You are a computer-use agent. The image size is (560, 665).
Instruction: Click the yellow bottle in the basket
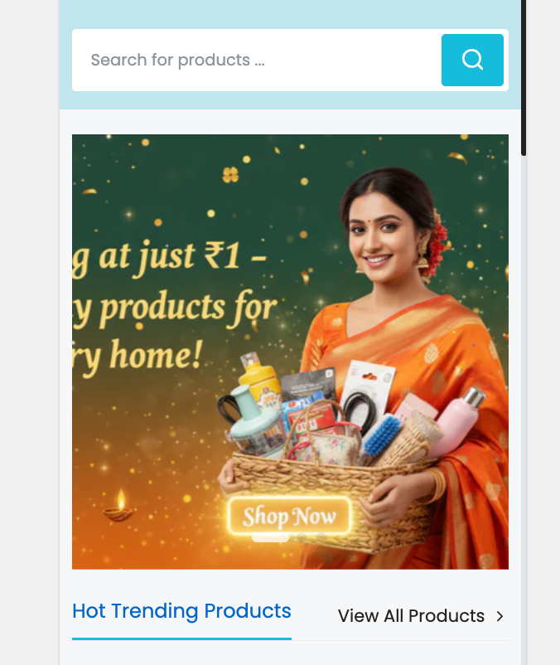[x=258, y=381]
